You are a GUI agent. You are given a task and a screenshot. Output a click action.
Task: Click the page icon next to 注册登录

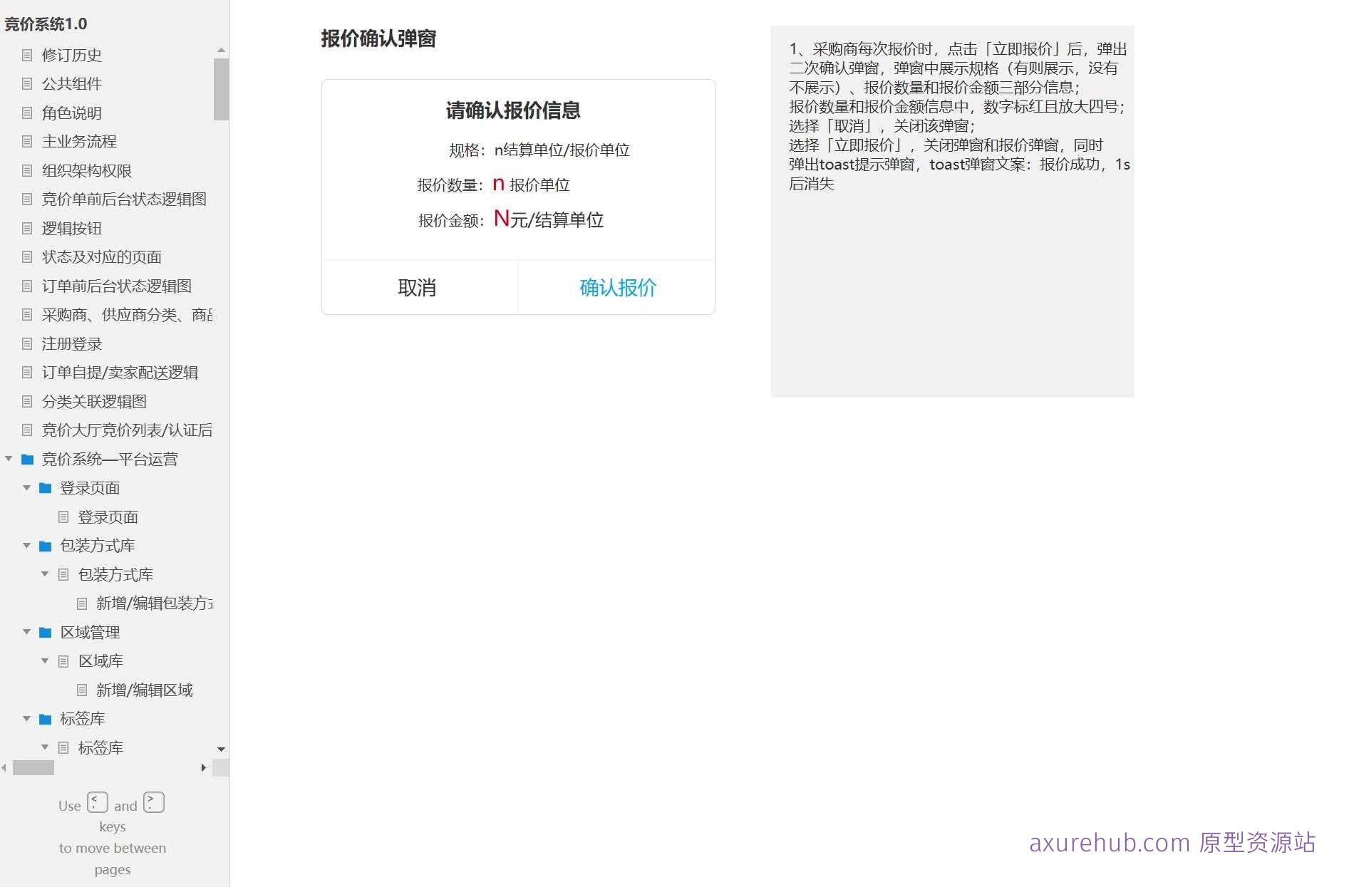pos(26,343)
